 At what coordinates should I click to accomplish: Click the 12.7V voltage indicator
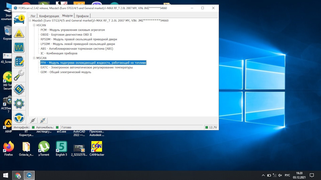click(211, 127)
